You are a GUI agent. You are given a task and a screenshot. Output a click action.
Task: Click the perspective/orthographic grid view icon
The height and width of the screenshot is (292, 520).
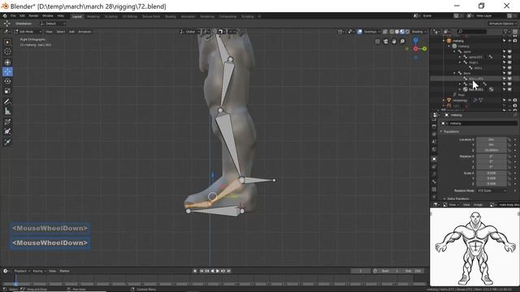(x=378, y=41)
